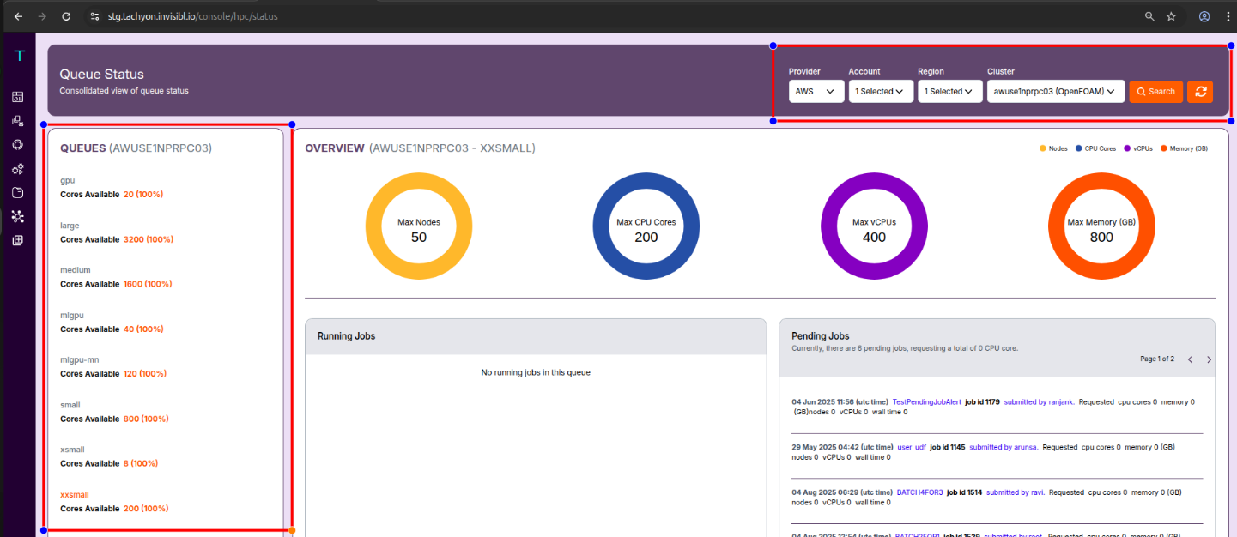Click the orange refresh icon button
The image size is (1237, 537).
coord(1200,92)
